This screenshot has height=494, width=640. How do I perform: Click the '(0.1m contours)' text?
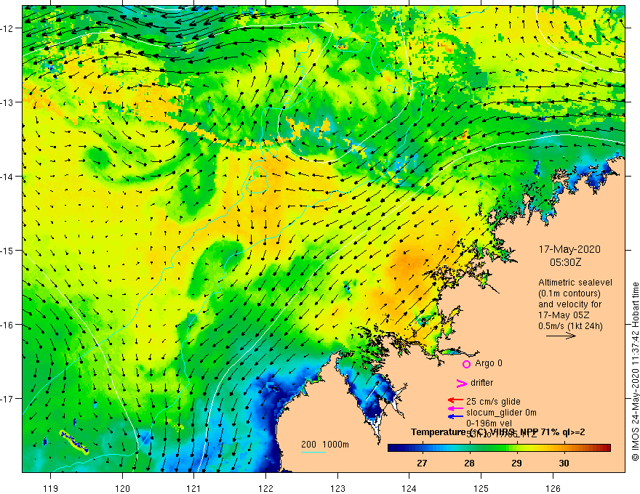(569, 293)
